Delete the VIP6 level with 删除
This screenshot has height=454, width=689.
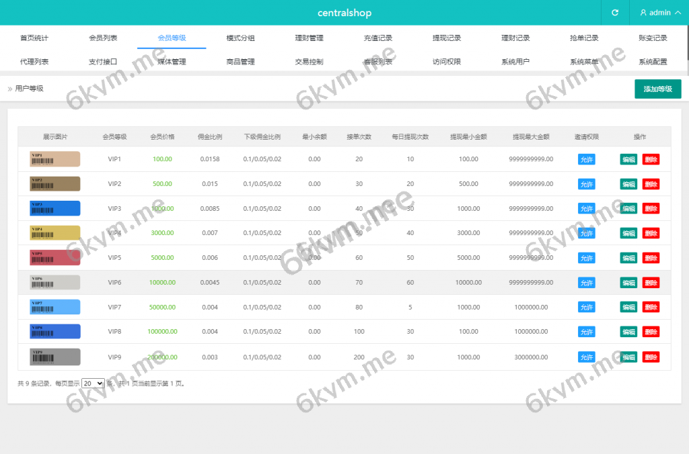[651, 283]
